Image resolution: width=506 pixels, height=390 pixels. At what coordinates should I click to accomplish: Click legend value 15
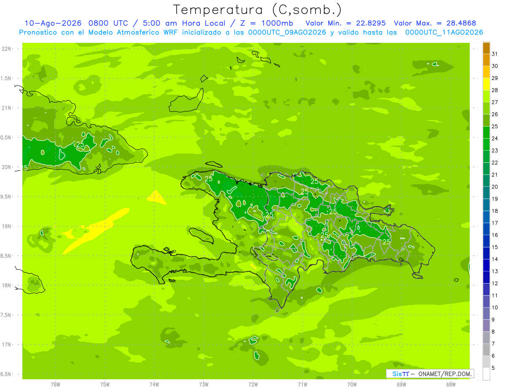(x=495, y=247)
